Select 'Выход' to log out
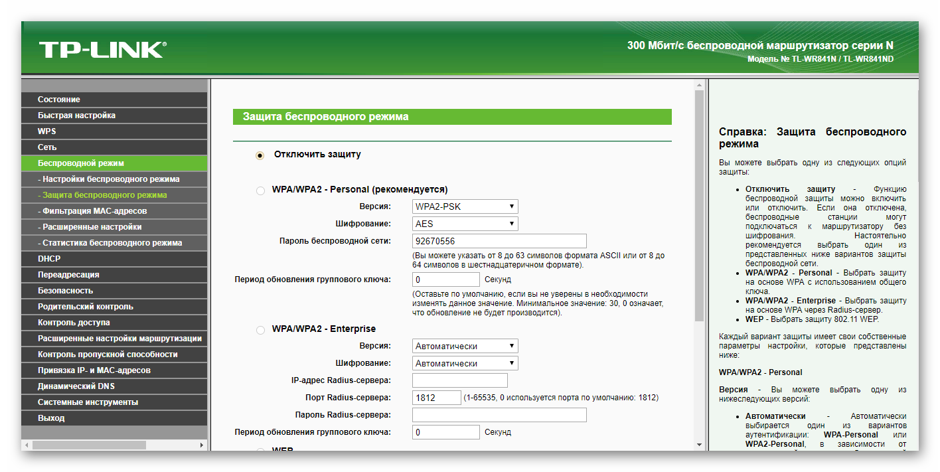The height and width of the screenshot is (472, 940). pos(51,418)
